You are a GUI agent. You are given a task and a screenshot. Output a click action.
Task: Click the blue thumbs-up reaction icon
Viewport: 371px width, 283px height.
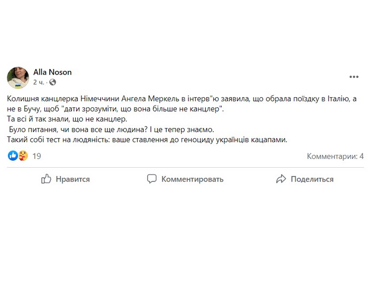click(x=13, y=156)
